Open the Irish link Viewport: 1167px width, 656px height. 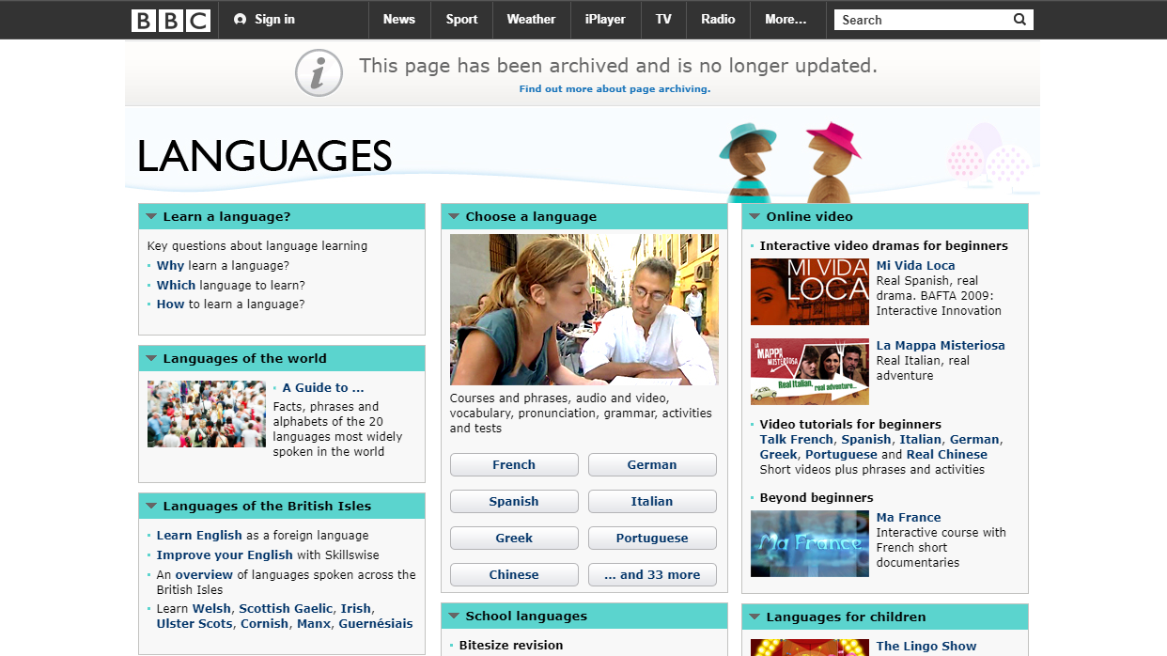[356, 609]
